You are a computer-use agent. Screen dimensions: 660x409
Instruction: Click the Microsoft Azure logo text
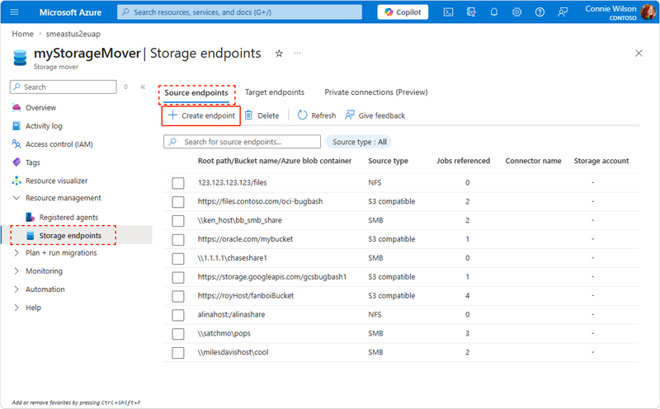70,12
